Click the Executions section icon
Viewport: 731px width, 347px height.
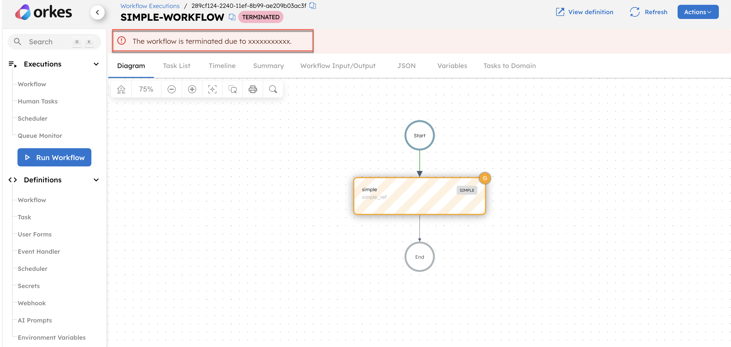pyautogui.click(x=12, y=64)
